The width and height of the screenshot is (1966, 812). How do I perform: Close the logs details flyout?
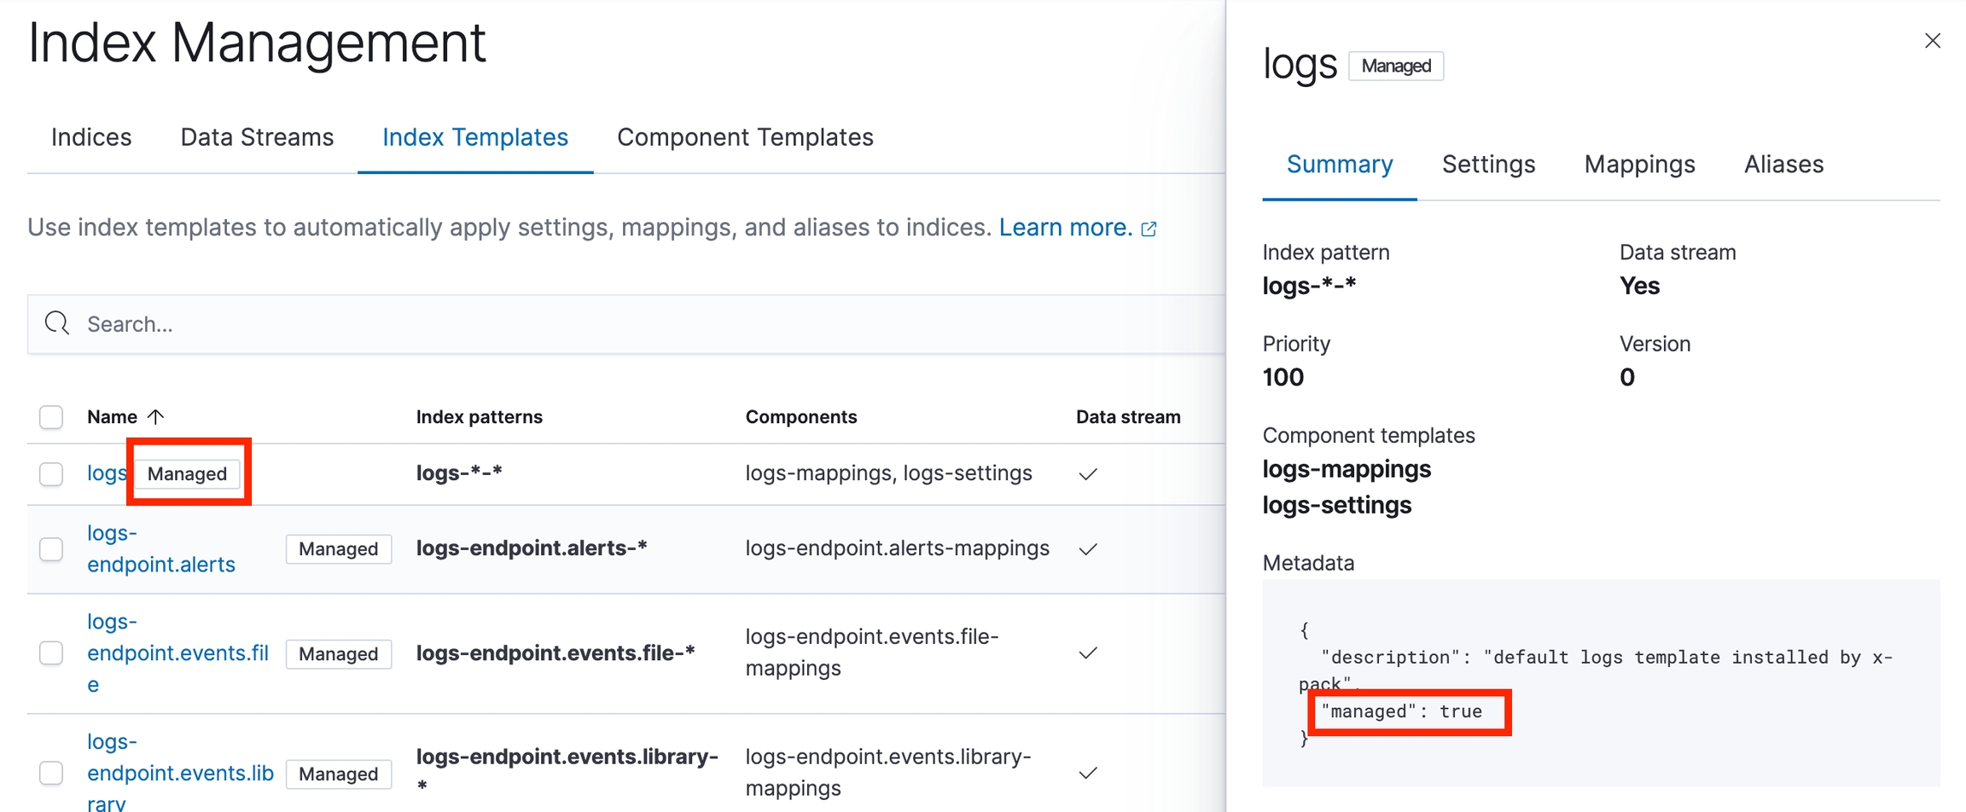1933,41
